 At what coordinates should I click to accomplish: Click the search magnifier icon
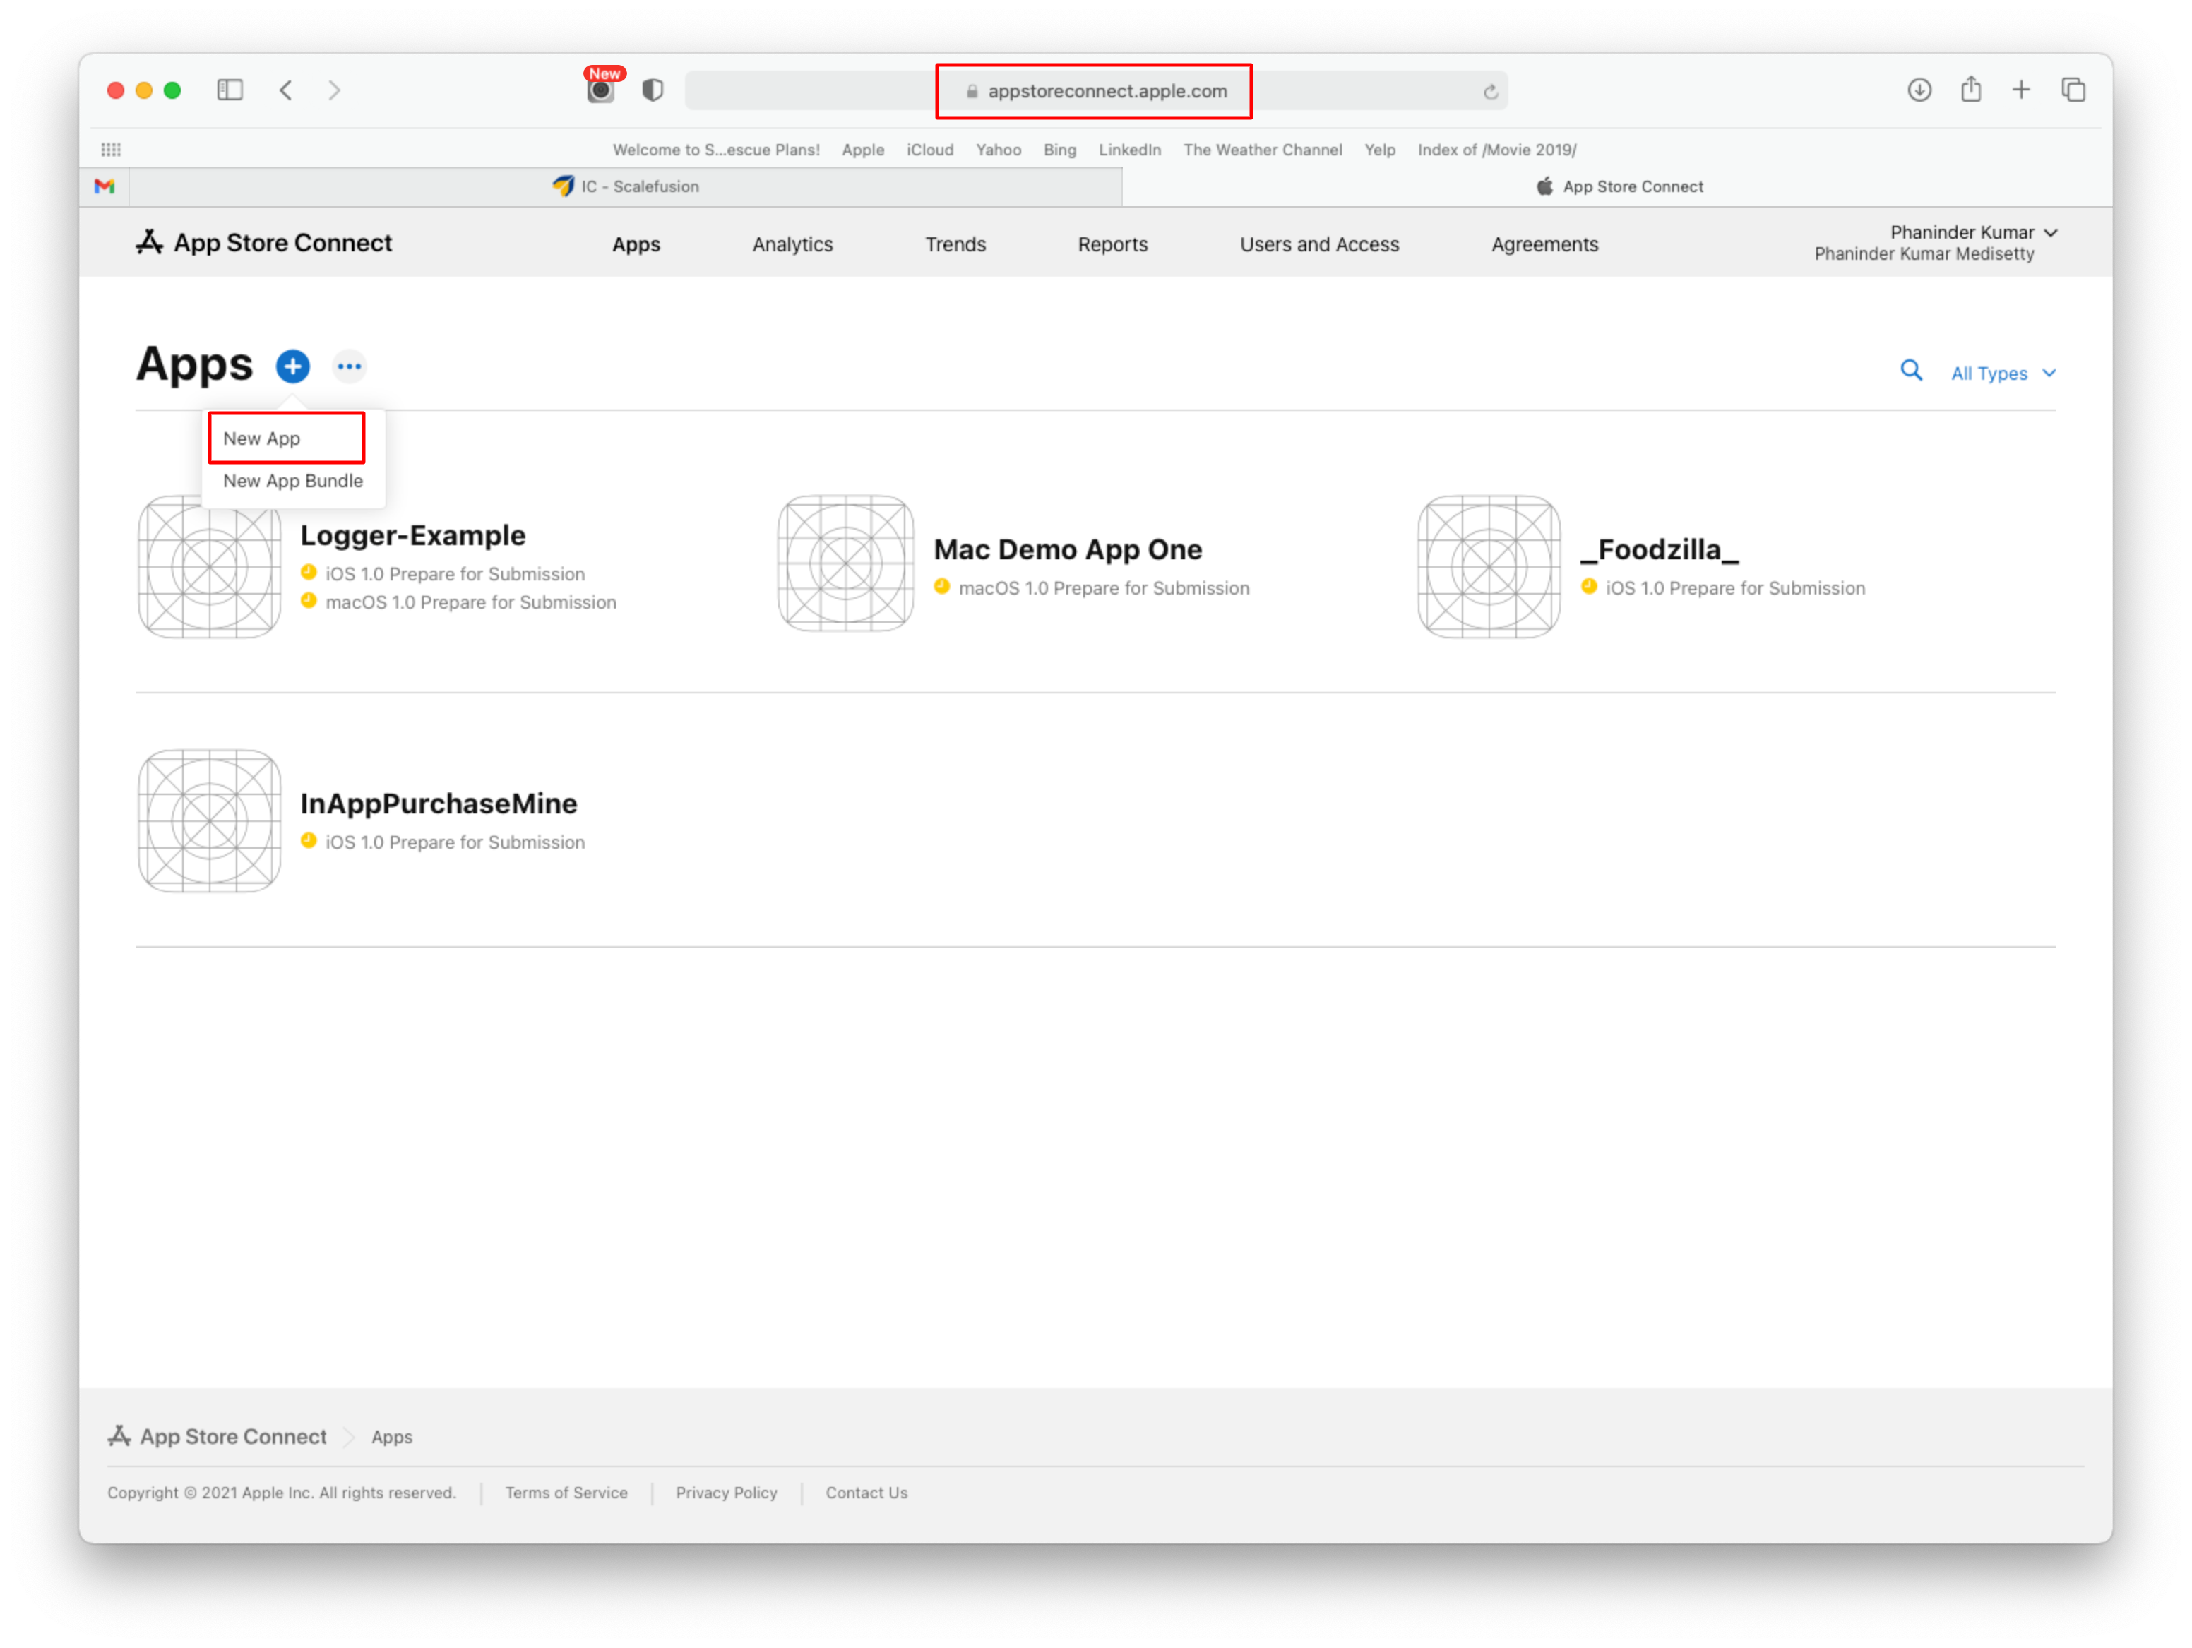(1910, 371)
